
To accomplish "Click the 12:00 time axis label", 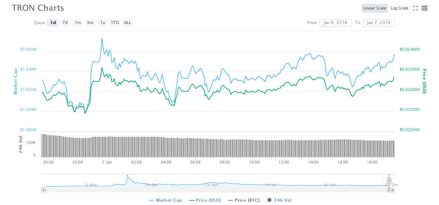I will 284,162.
